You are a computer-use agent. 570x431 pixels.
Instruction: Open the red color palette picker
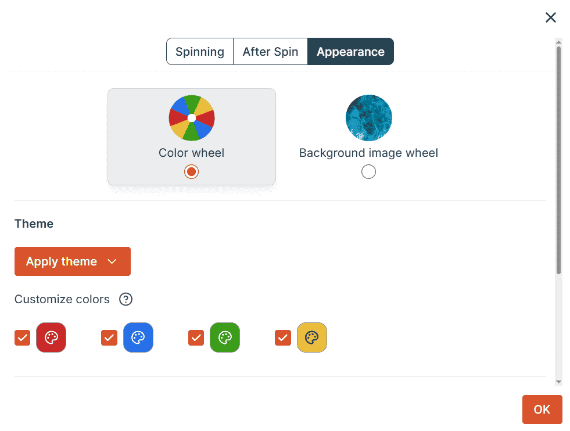point(51,337)
